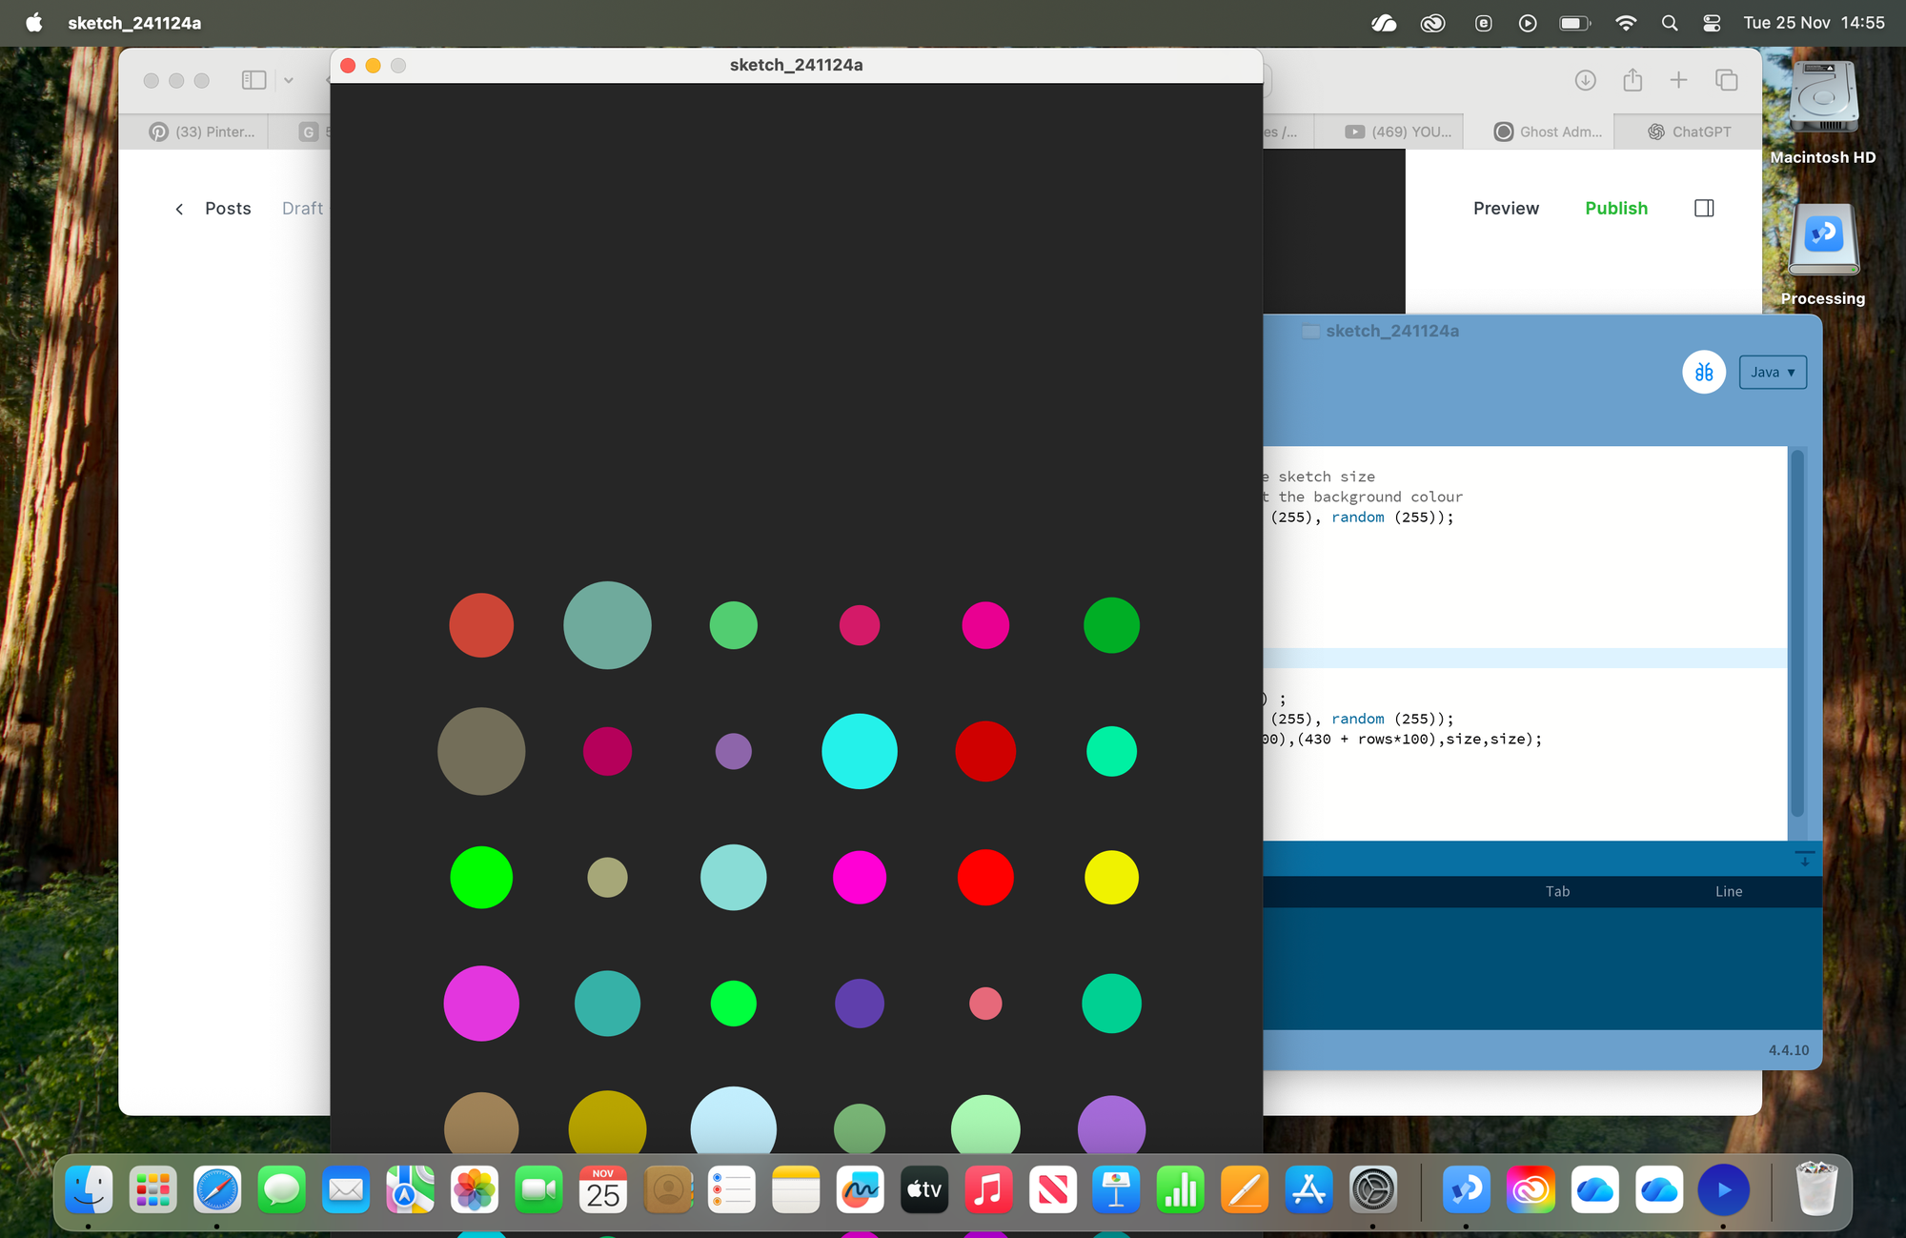Click Safari's downloads icon
1906x1238 pixels.
point(1585,80)
